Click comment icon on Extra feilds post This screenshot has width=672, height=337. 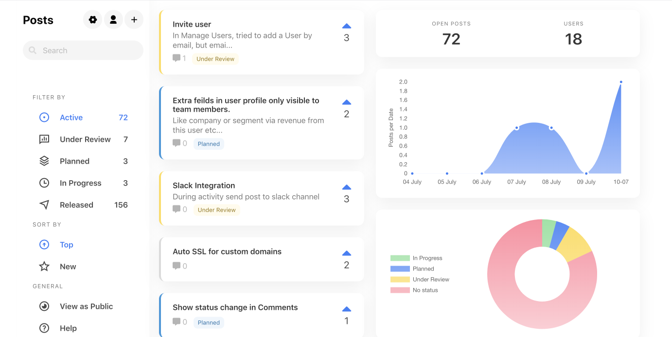(177, 143)
